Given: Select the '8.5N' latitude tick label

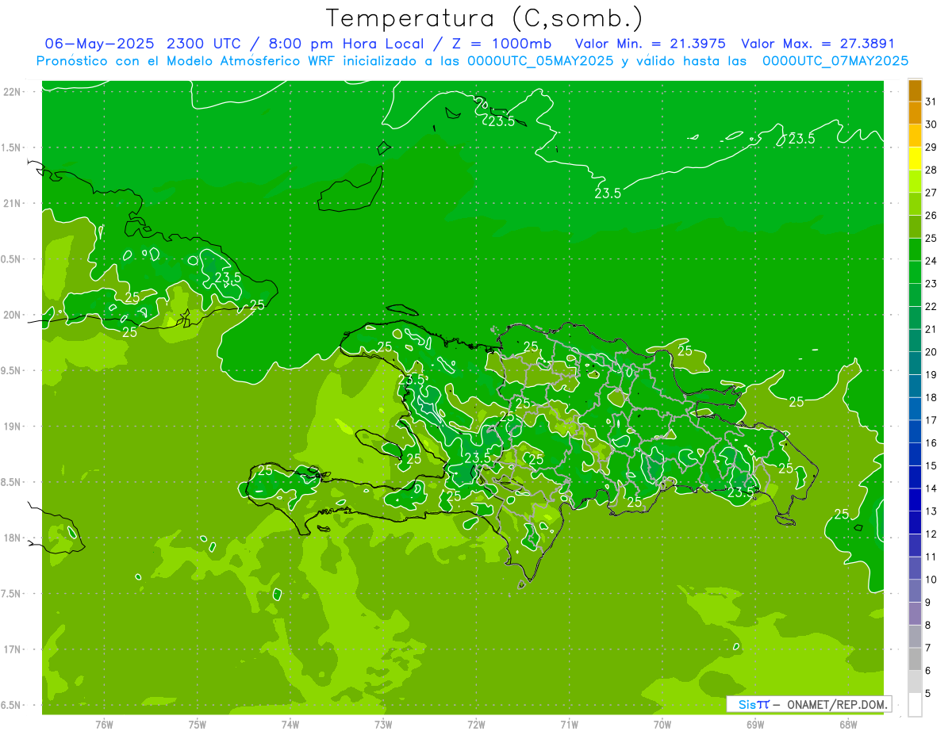Looking at the screenshot, I should coord(12,482).
